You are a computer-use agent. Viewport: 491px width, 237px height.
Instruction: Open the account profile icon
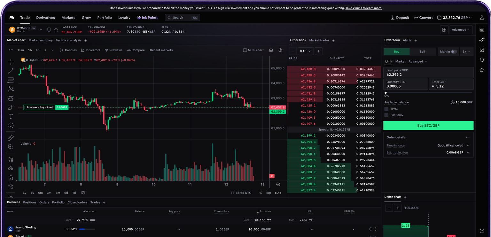coord(482,18)
